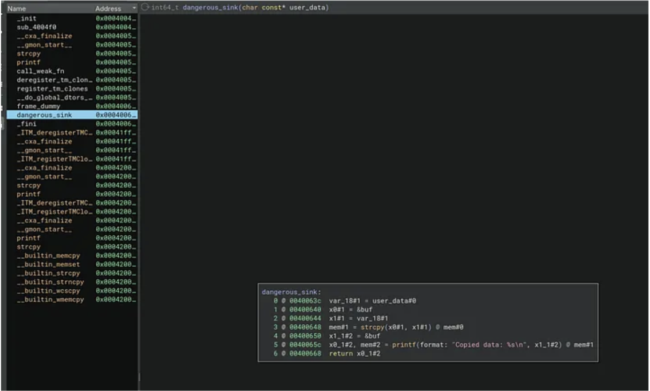Select the highlighted dangerous_sink list entry
650x391 pixels.
[x=44, y=115]
